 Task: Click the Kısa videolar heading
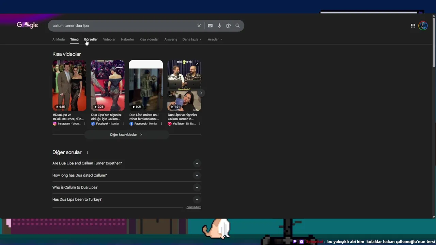coord(67,54)
